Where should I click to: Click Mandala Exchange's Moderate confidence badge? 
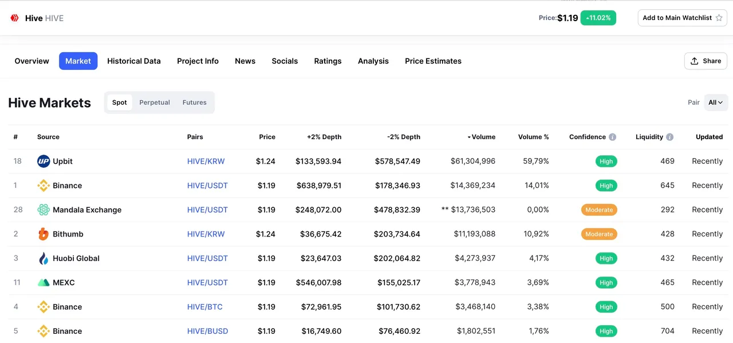599,210
